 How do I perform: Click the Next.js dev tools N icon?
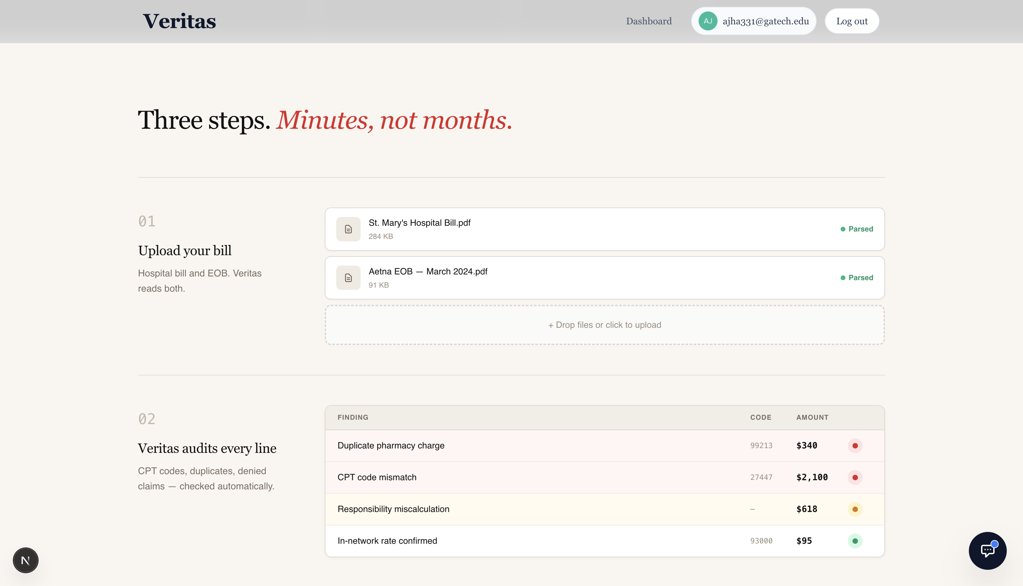pos(25,560)
